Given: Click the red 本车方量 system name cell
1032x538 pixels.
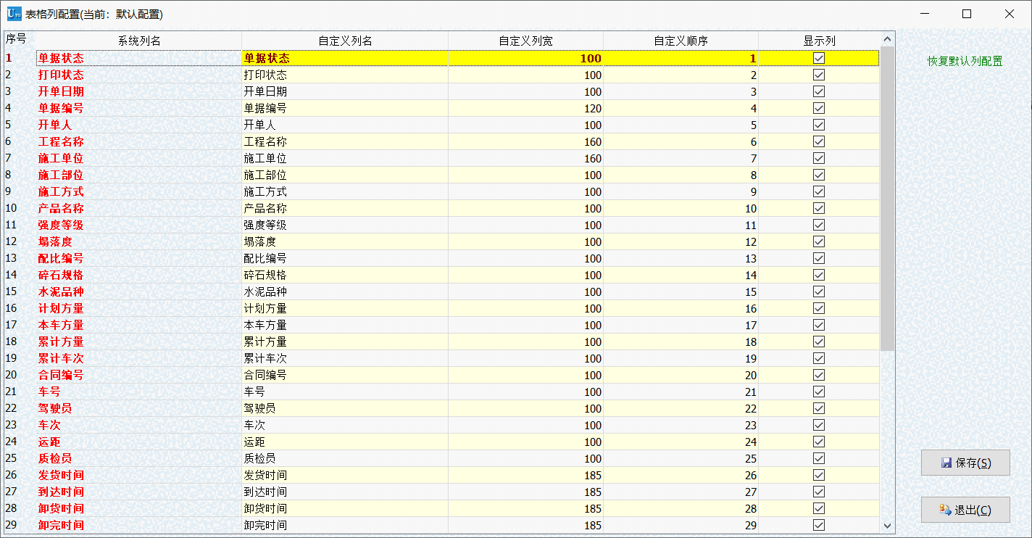Looking at the screenshot, I should click(139, 325).
